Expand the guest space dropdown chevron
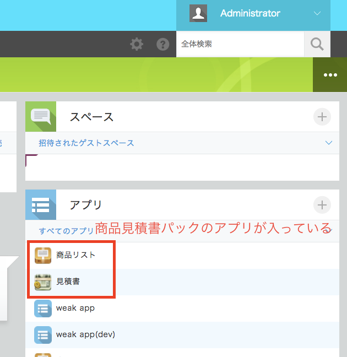The image size is (347, 357). (329, 143)
